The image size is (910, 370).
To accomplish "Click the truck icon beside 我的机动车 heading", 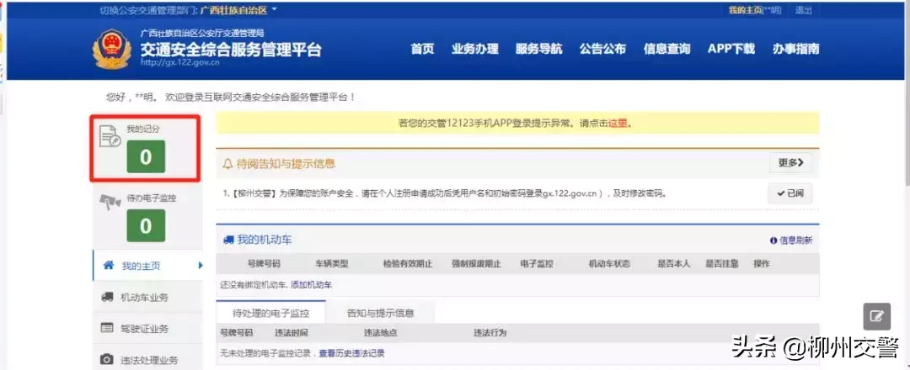I will coord(228,240).
